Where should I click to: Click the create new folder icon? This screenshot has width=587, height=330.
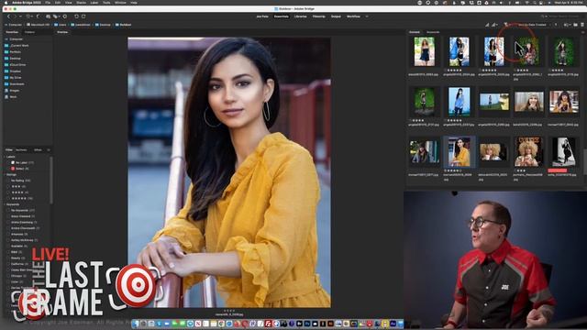pyautogui.click(x=575, y=25)
